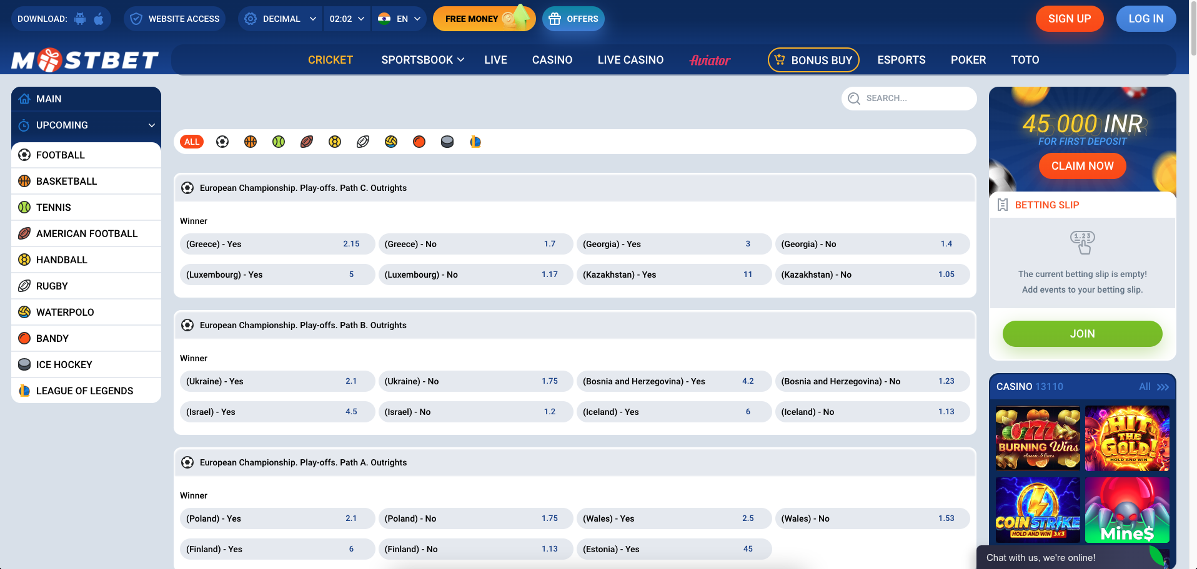
Task: Click the Betting Slip receipt icon
Action: click(x=1003, y=205)
